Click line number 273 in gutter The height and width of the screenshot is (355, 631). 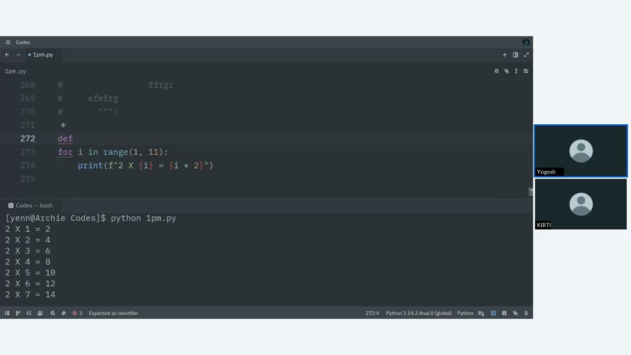tap(28, 152)
